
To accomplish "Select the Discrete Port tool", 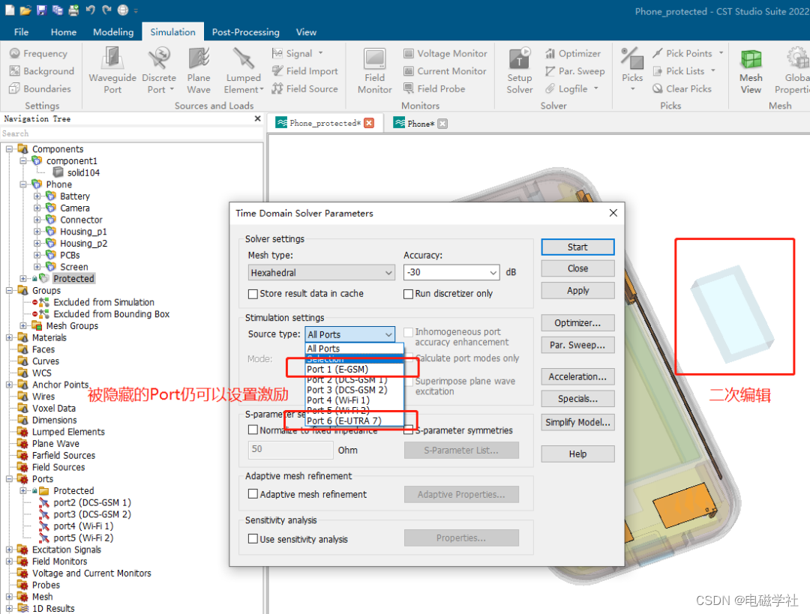I will pyautogui.click(x=158, y=70).
